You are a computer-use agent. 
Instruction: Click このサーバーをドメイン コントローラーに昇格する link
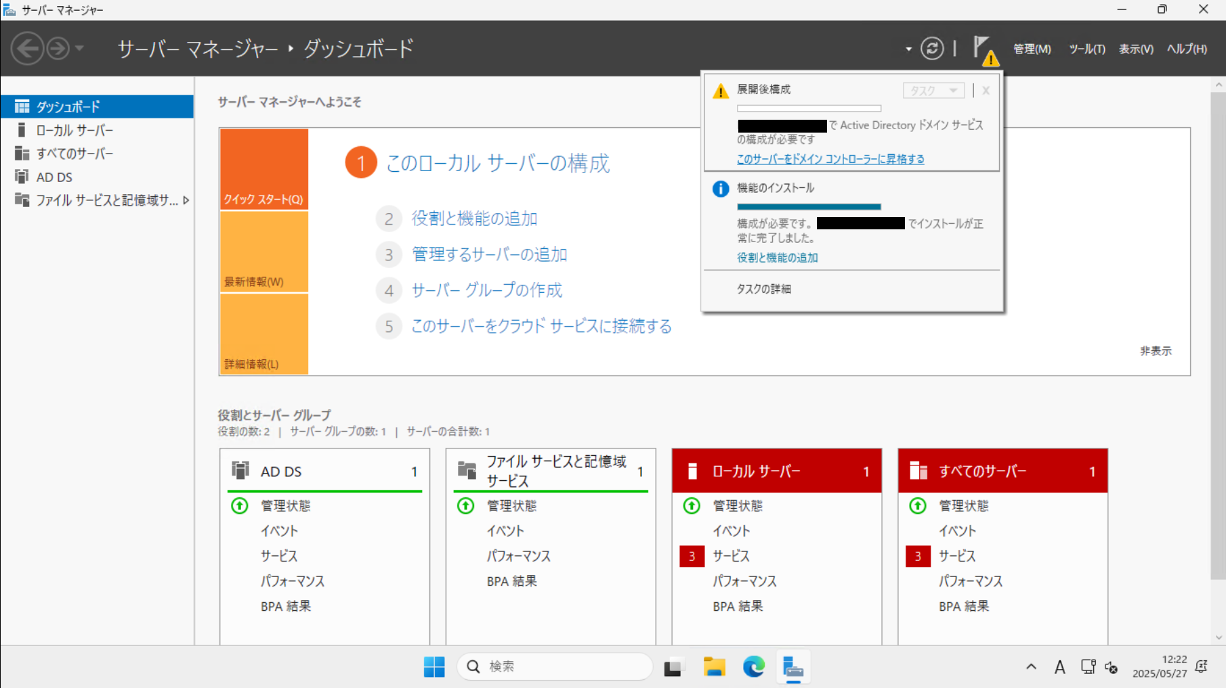tap(830, 159)
